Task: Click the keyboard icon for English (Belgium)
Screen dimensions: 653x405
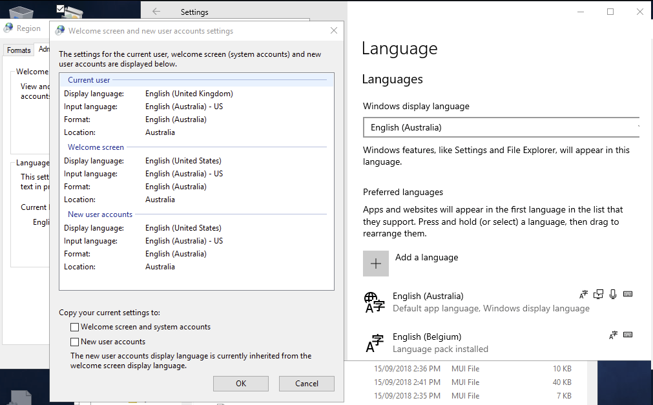Action: (628, 335)
